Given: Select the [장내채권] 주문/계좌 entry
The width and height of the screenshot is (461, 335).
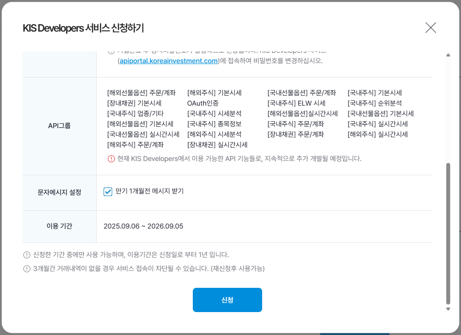Looking at the screenshot, I should (x=295, y=135).
